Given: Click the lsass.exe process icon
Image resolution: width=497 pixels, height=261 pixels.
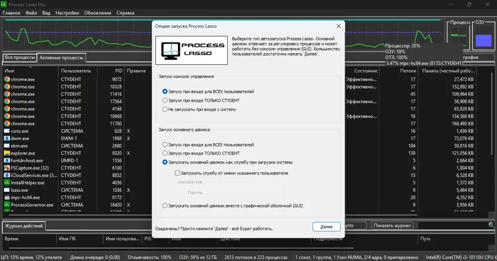Looking at the screenshot, I should pyautogui.click(x=7, y=190).
